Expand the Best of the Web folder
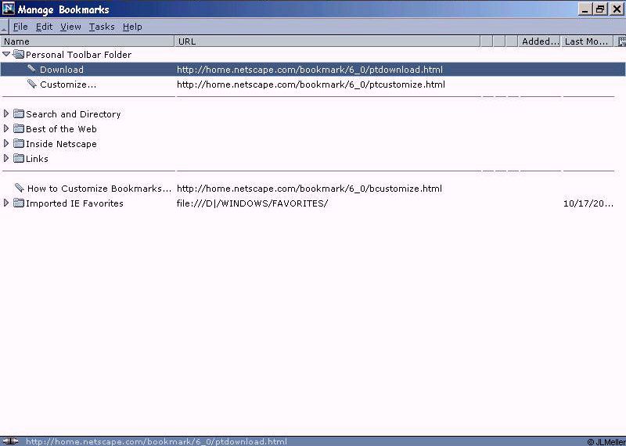626x446 pixels. (6, 128)
